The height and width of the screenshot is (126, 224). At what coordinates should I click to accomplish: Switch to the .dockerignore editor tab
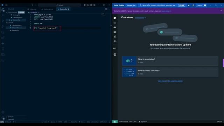pos(48,9)
